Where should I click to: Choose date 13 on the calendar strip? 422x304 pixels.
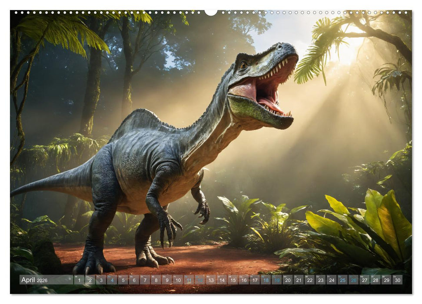[x=211, y=280]
